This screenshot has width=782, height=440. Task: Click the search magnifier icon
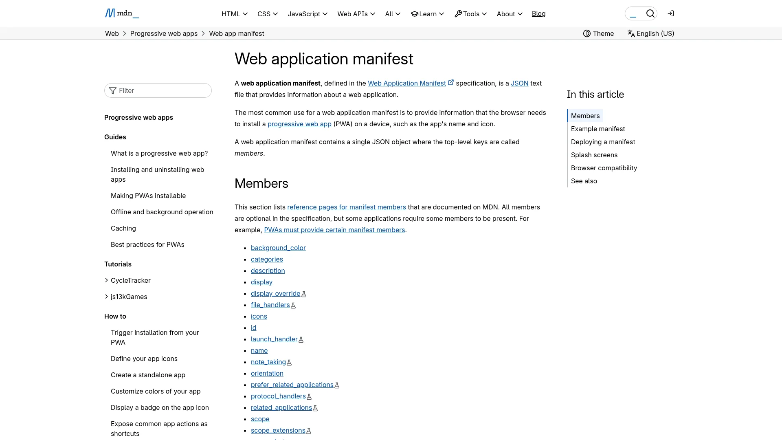[650, 13]
